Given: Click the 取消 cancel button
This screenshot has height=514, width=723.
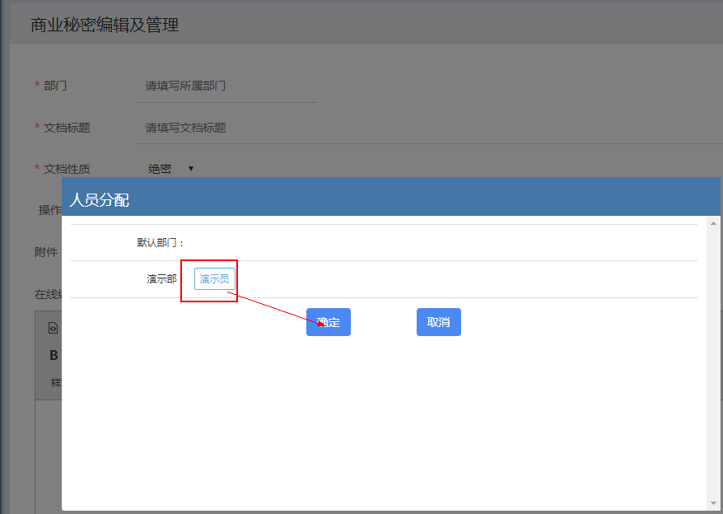Looking at the screenshot, I should pos(439,322).
